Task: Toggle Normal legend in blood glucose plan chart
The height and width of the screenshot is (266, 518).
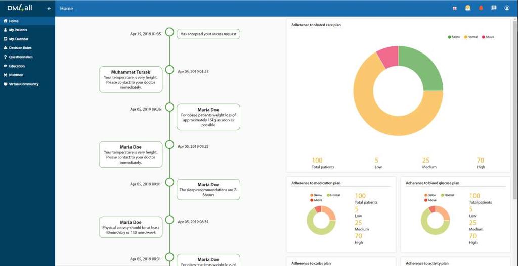Action: (x=448, y=195)
